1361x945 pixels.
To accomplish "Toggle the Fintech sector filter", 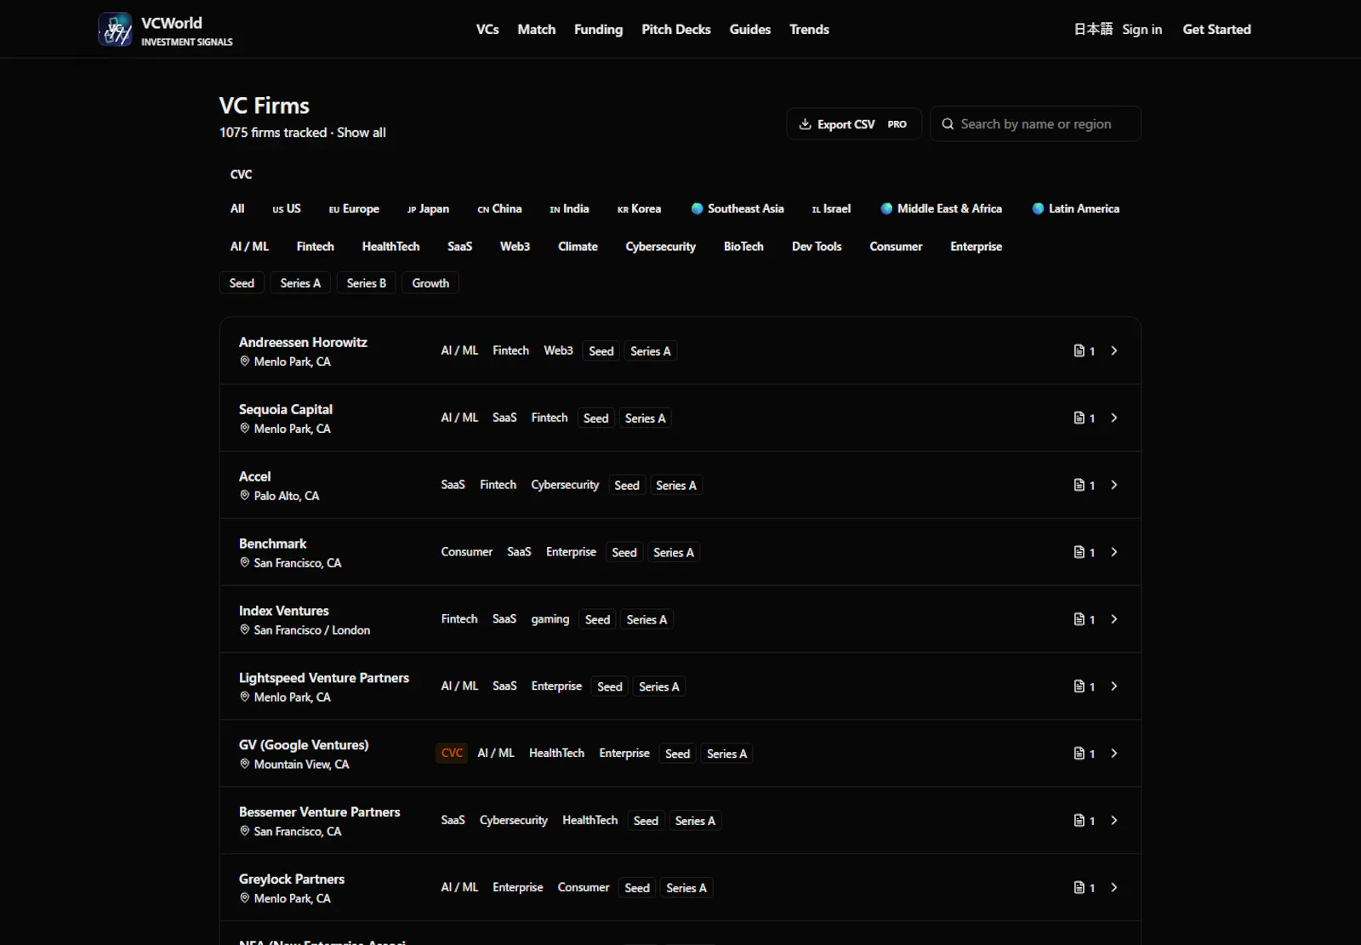I will (x=316, y=247).
